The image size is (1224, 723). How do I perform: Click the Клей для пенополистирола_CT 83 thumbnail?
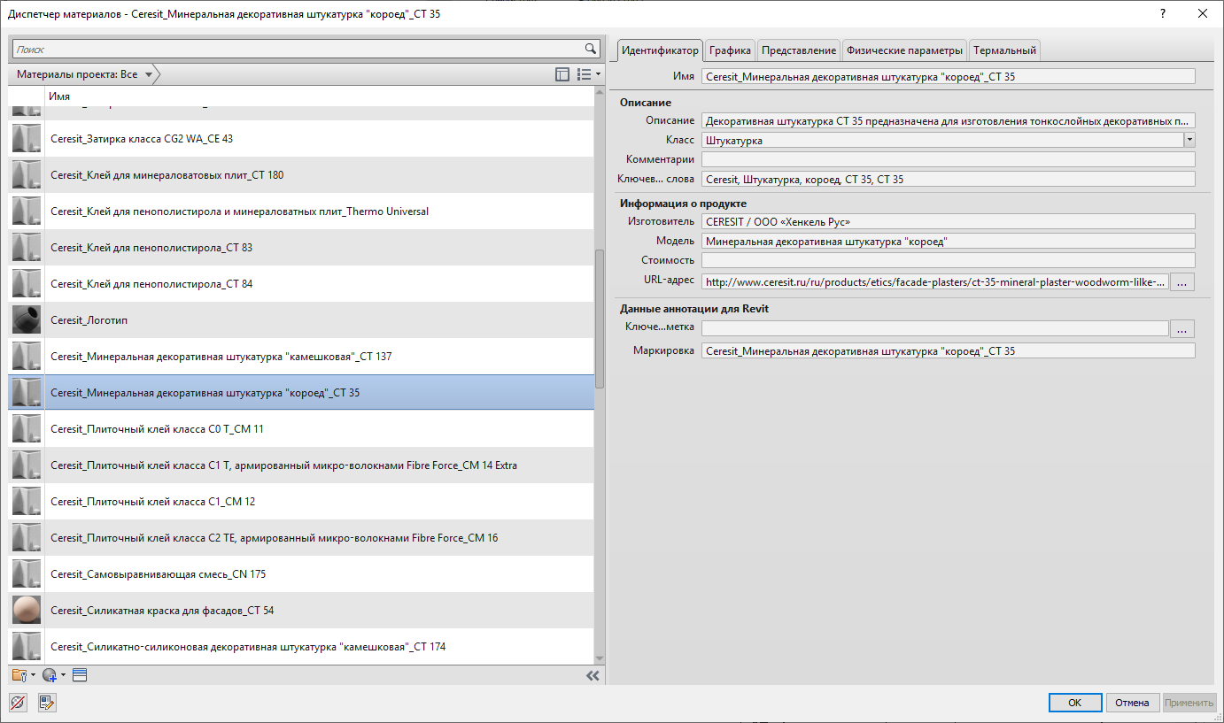click(x=27, y=247)
